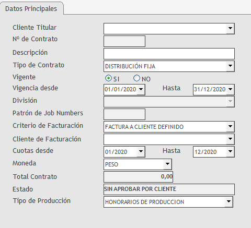Image resolution: width=251 pixels, height=228 pixels.
Task: Open the Vigencia desde date picker arrow
Action: pyautogui.click(x=141, y=90)
